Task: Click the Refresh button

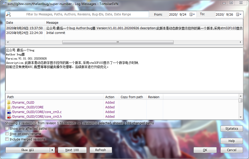Action: point(101,150)
